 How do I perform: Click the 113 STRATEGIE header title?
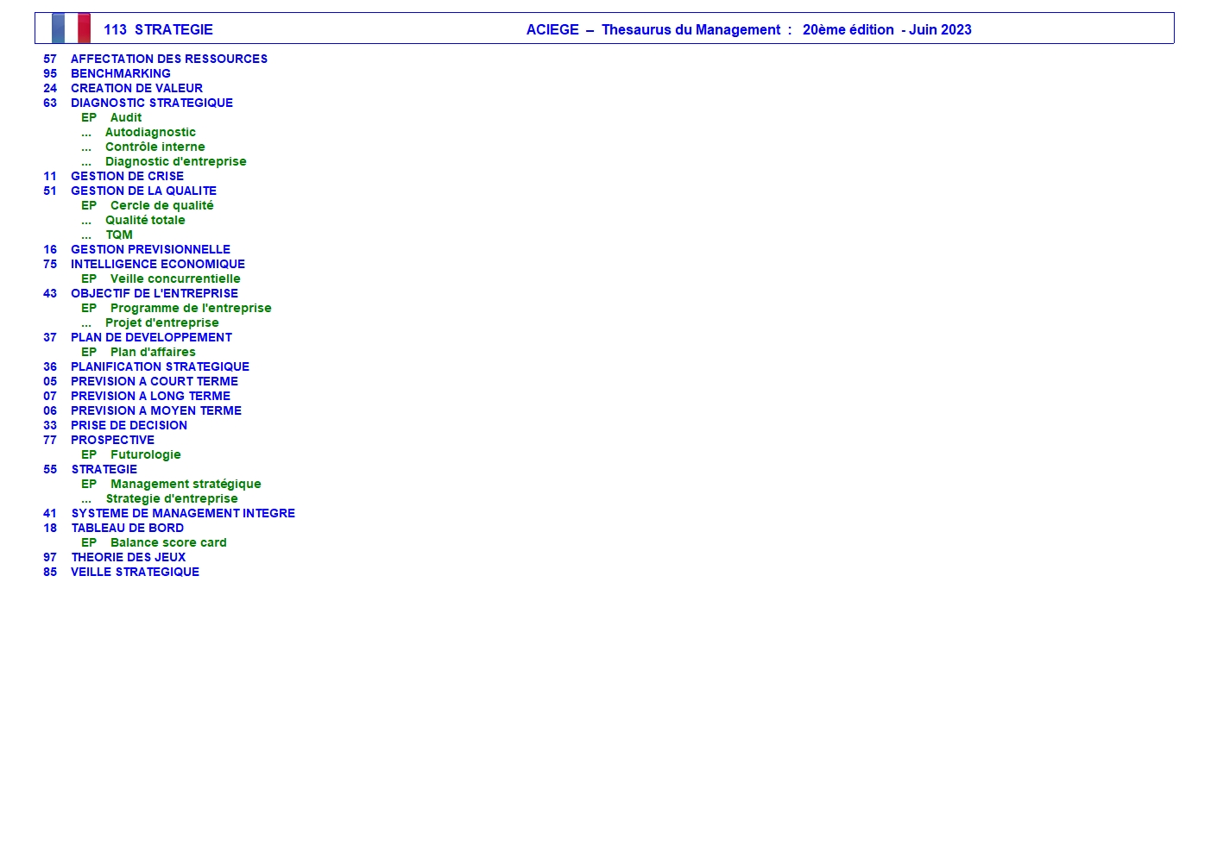(158, 29)
